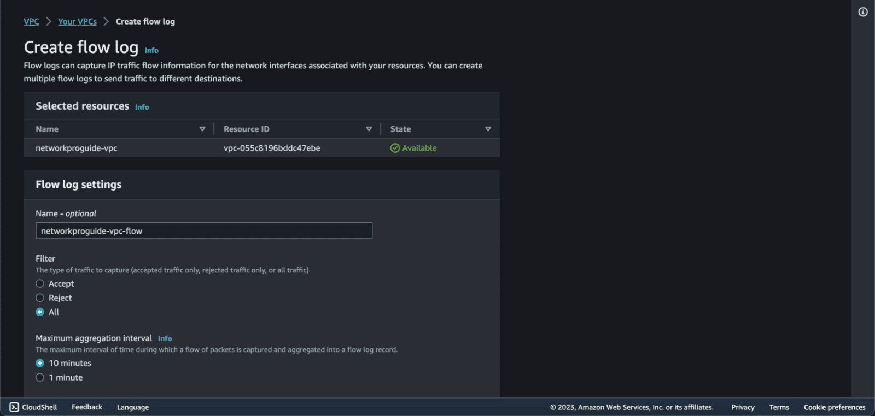Screen dimensions: 875x416
Task: Open the Language selector in footer
Action: [133, 407]
